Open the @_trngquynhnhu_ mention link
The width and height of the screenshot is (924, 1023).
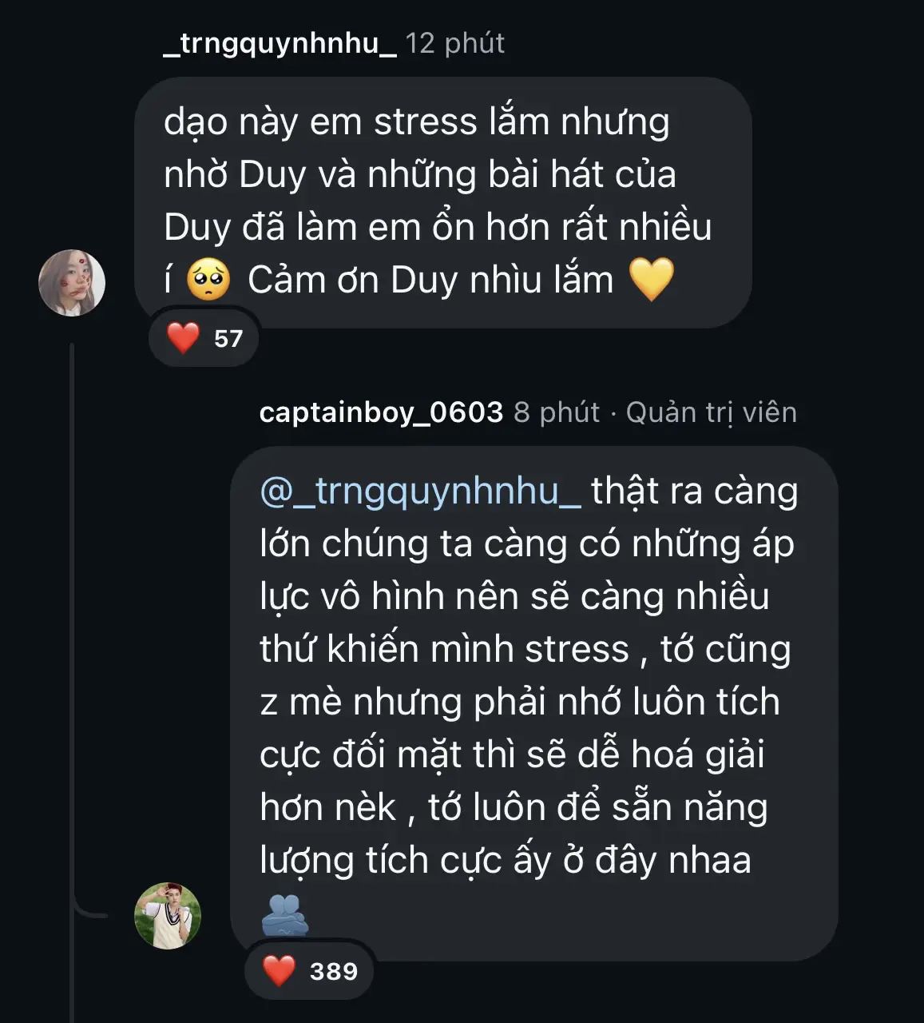[421, 492]
